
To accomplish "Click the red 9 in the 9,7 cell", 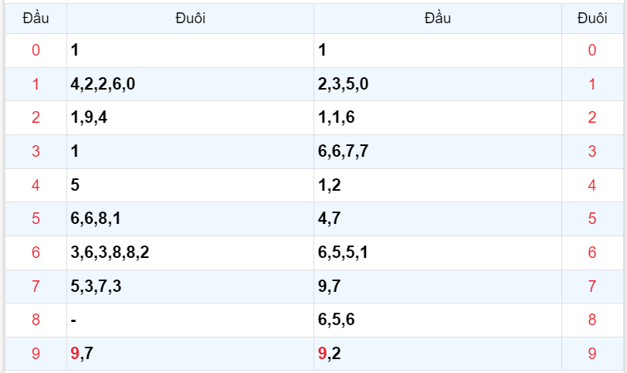I will coord(75,354).
